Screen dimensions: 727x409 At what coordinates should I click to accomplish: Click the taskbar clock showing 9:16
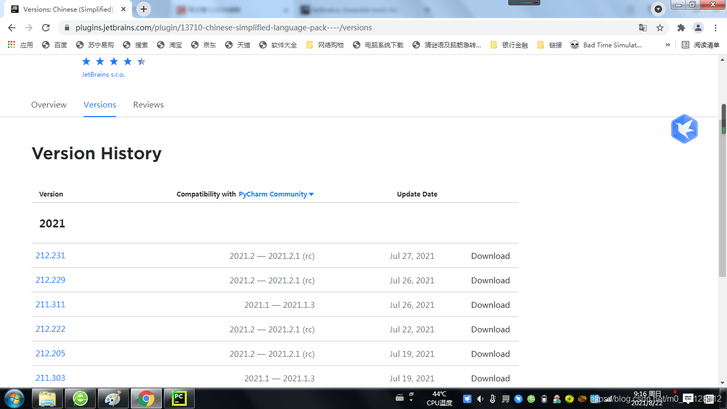tap(648, 398)
